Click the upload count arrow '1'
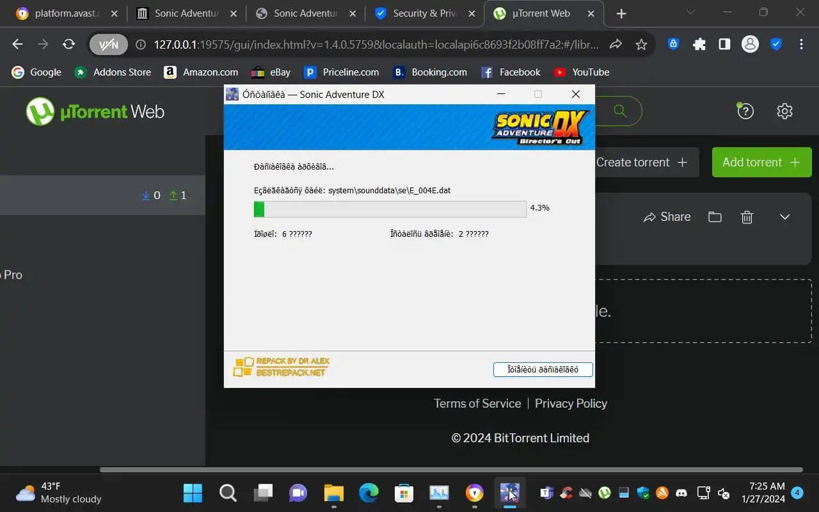 coord(178,196)
